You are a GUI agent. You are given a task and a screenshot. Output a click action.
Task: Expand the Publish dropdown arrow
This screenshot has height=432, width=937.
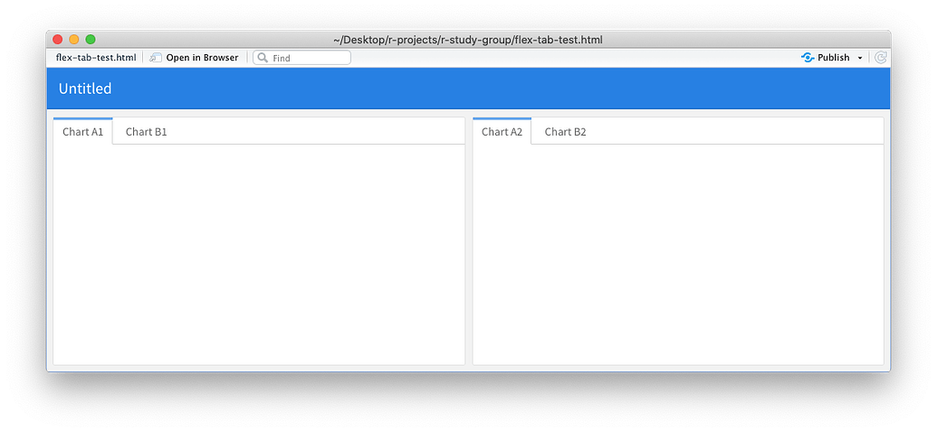(x=860, y=59)
